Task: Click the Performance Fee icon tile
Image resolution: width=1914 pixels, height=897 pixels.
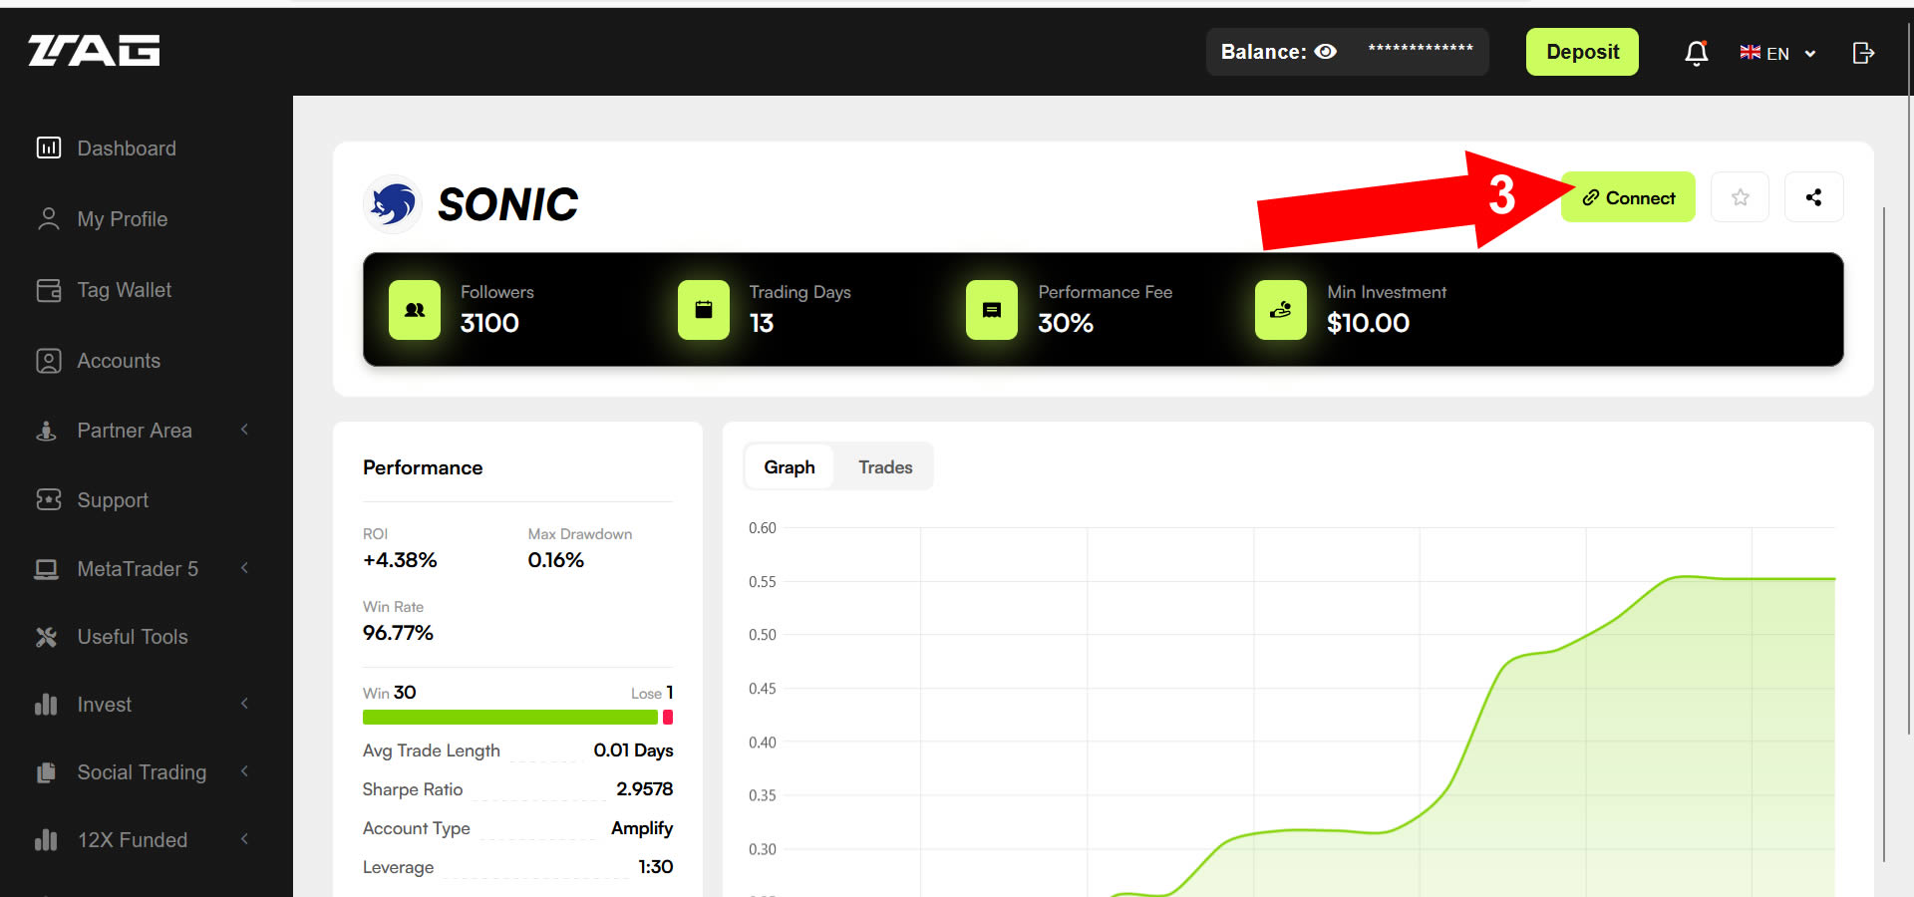Action: coord(992,310)
